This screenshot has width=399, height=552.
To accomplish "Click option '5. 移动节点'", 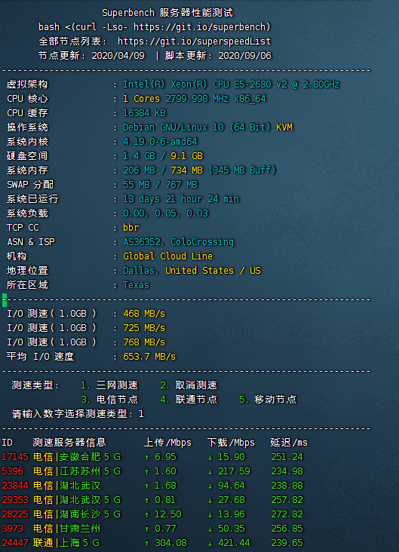I will coord(268,400).
